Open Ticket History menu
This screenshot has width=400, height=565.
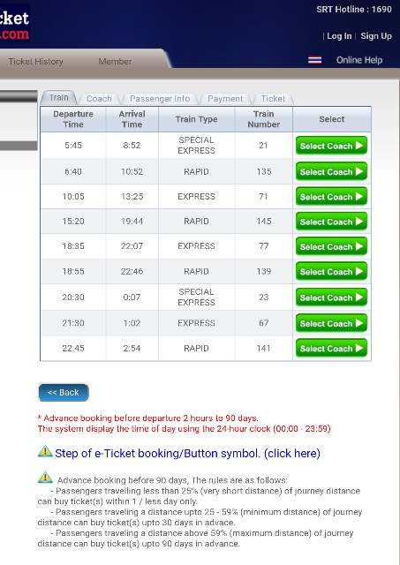pyautogui.click(x=35, y=62)
